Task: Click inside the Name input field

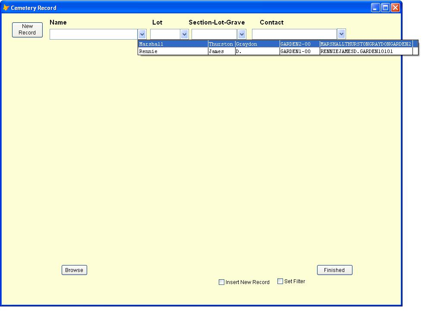Action: (x=94, y=34)
